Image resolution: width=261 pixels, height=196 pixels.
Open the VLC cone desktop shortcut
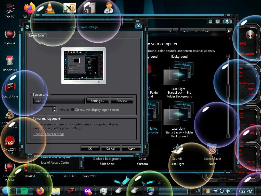(50, 8)
